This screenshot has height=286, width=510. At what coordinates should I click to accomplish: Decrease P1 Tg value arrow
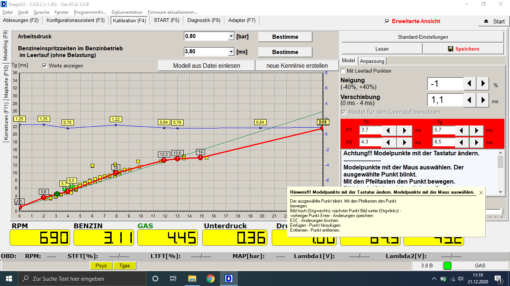(x=462, y=130)
